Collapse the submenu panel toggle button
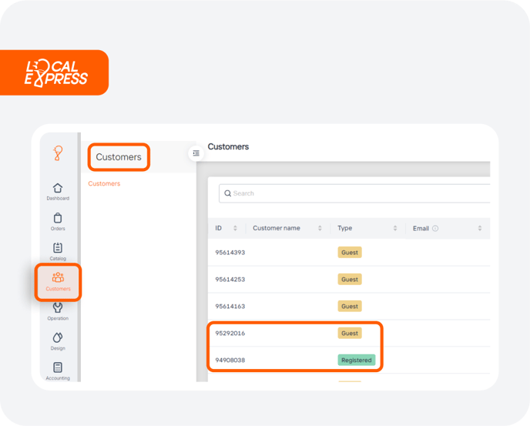This screenshot has height=426, width=530. 196,153
